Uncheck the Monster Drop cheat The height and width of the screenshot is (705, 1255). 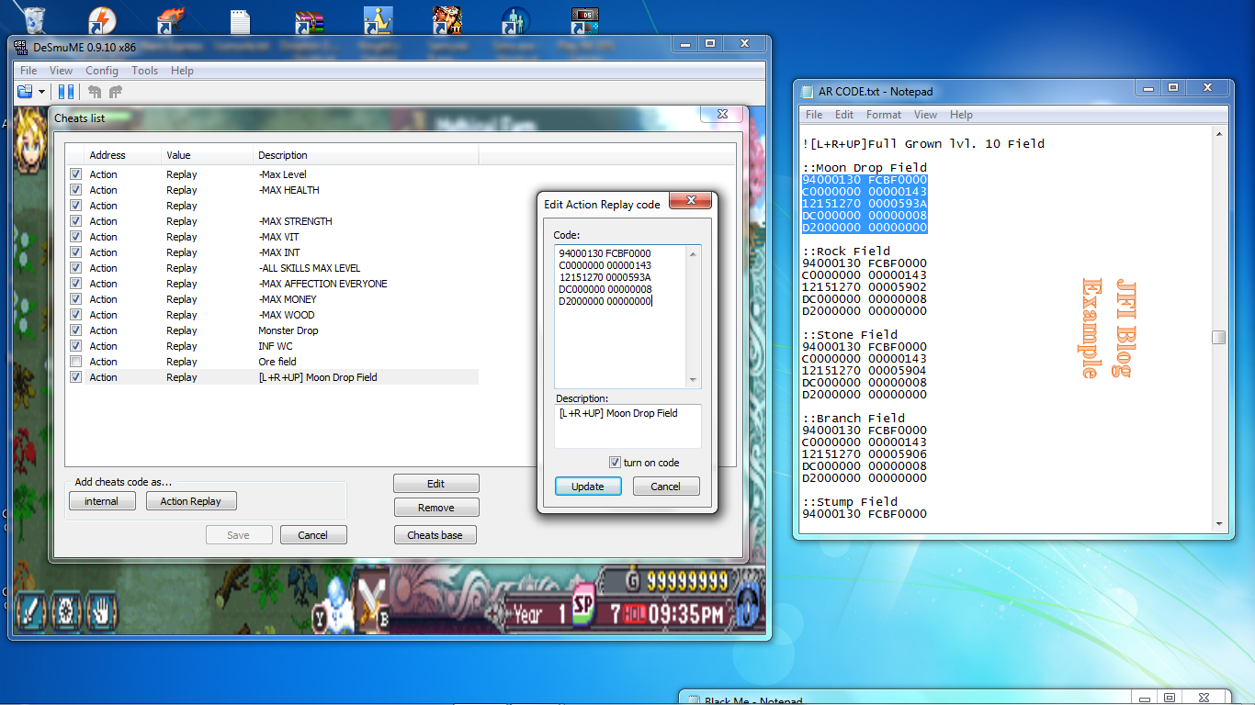(75, 330)
